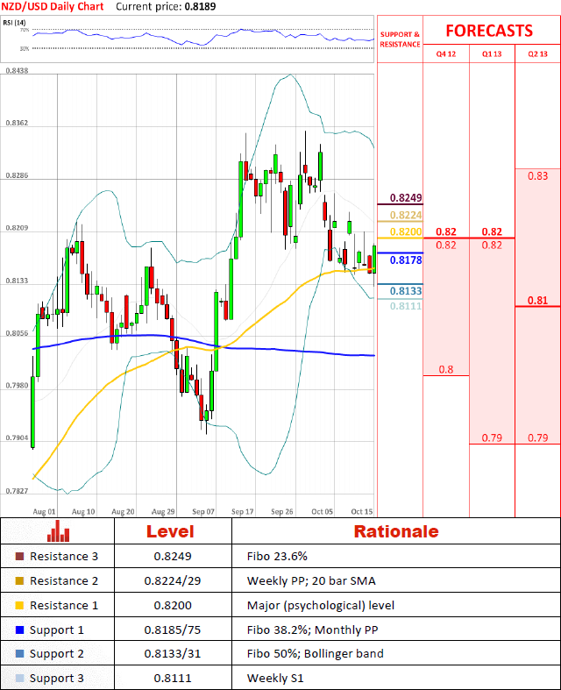The width and height of the screenshot is (561, 690).
Task: Click the Support 2 steel-blue color square
Action: click(20, 654)
